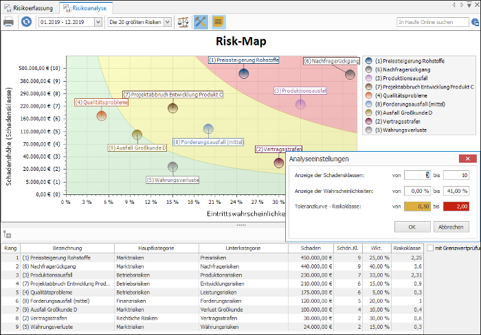Toggle the yellow notes list icon
The image size is (481, 335).
(218, 22)
